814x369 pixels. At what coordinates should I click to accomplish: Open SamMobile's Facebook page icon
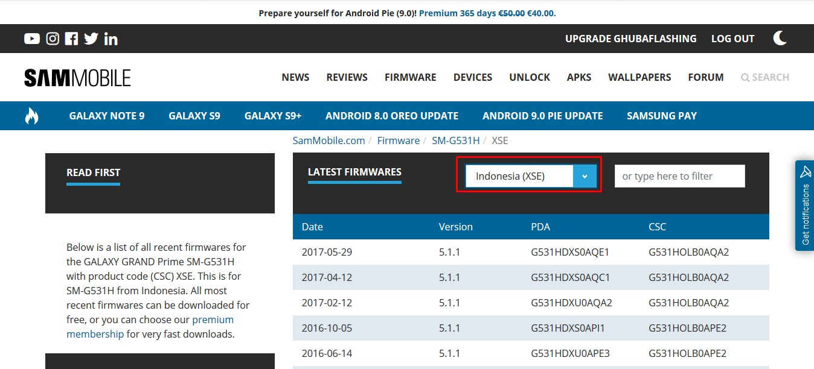[x=71, y=38]
